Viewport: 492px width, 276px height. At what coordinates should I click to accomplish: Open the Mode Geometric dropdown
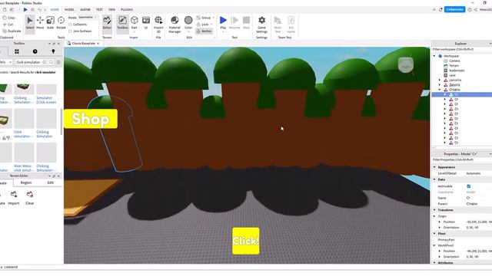tap(88, 18)
